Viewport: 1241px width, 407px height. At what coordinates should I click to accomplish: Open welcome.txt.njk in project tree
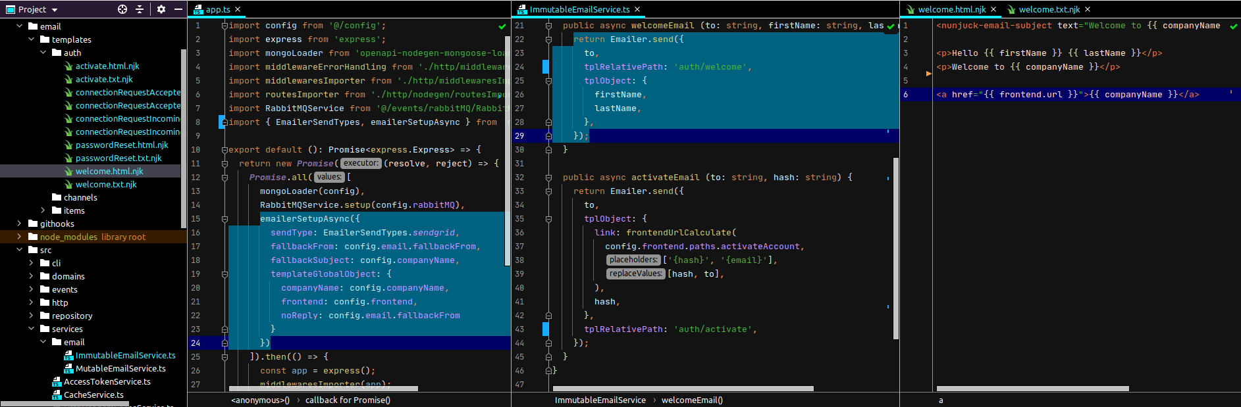106,184
